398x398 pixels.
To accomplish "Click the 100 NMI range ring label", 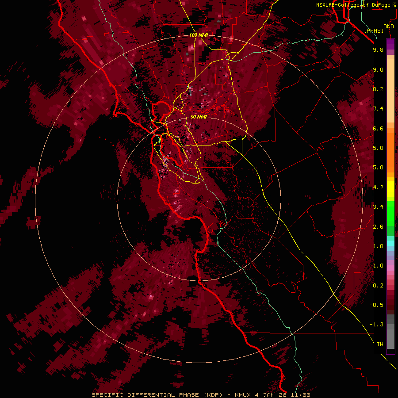I will (x=199, y=35).
